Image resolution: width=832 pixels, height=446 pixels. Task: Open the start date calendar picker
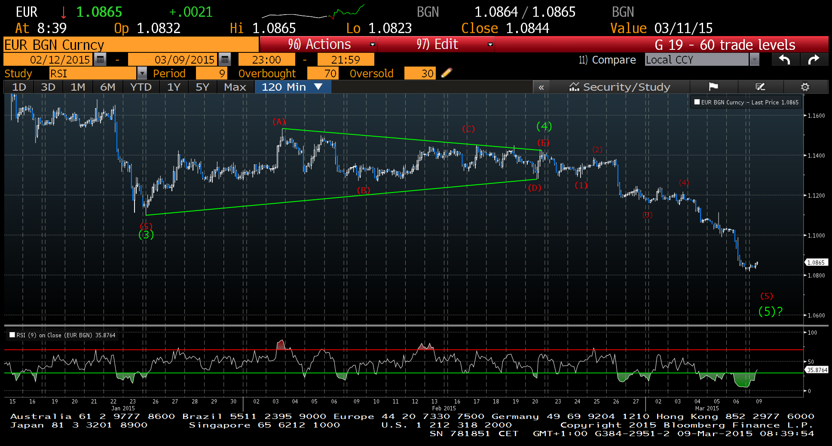(x=100, y=59)
